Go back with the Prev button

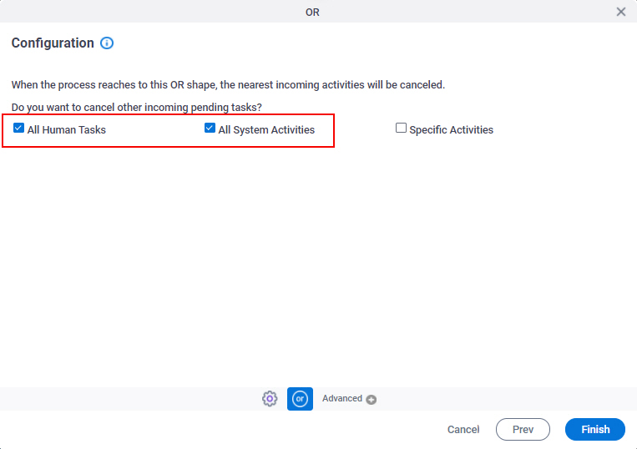click(523, 430)
